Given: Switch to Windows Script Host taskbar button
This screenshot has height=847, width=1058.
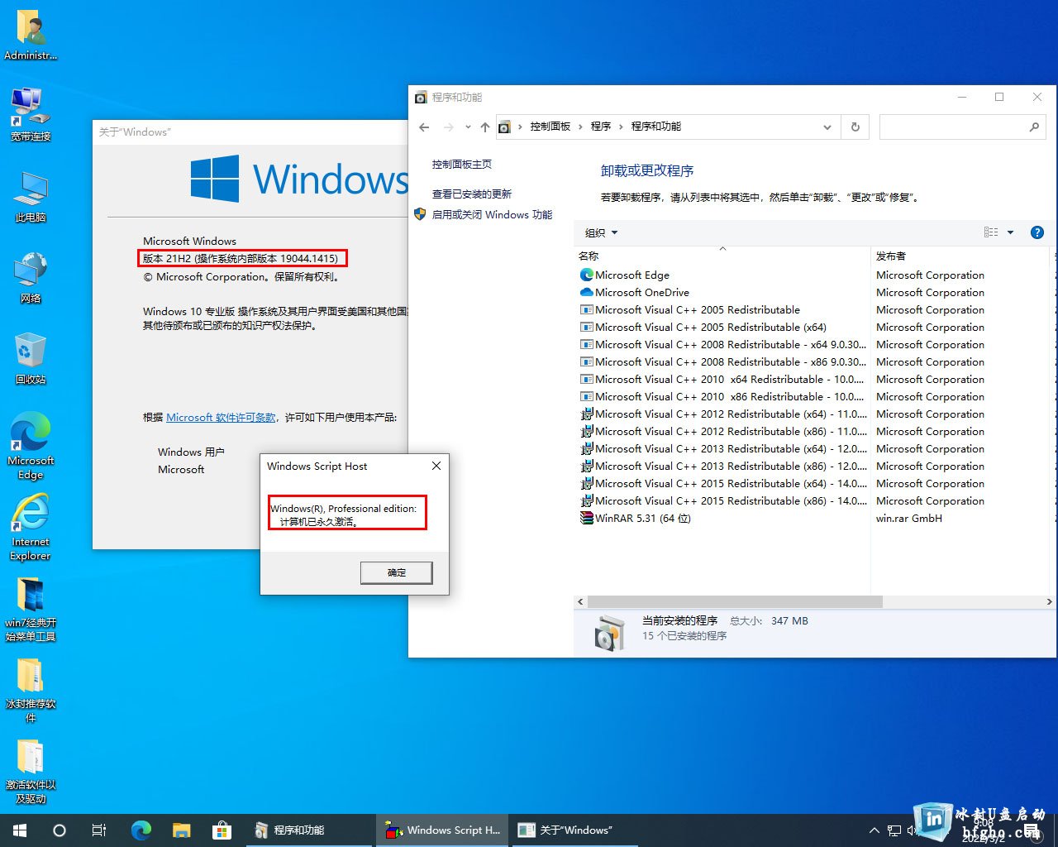Looking at the screenshot, I should tap(442, 830).
